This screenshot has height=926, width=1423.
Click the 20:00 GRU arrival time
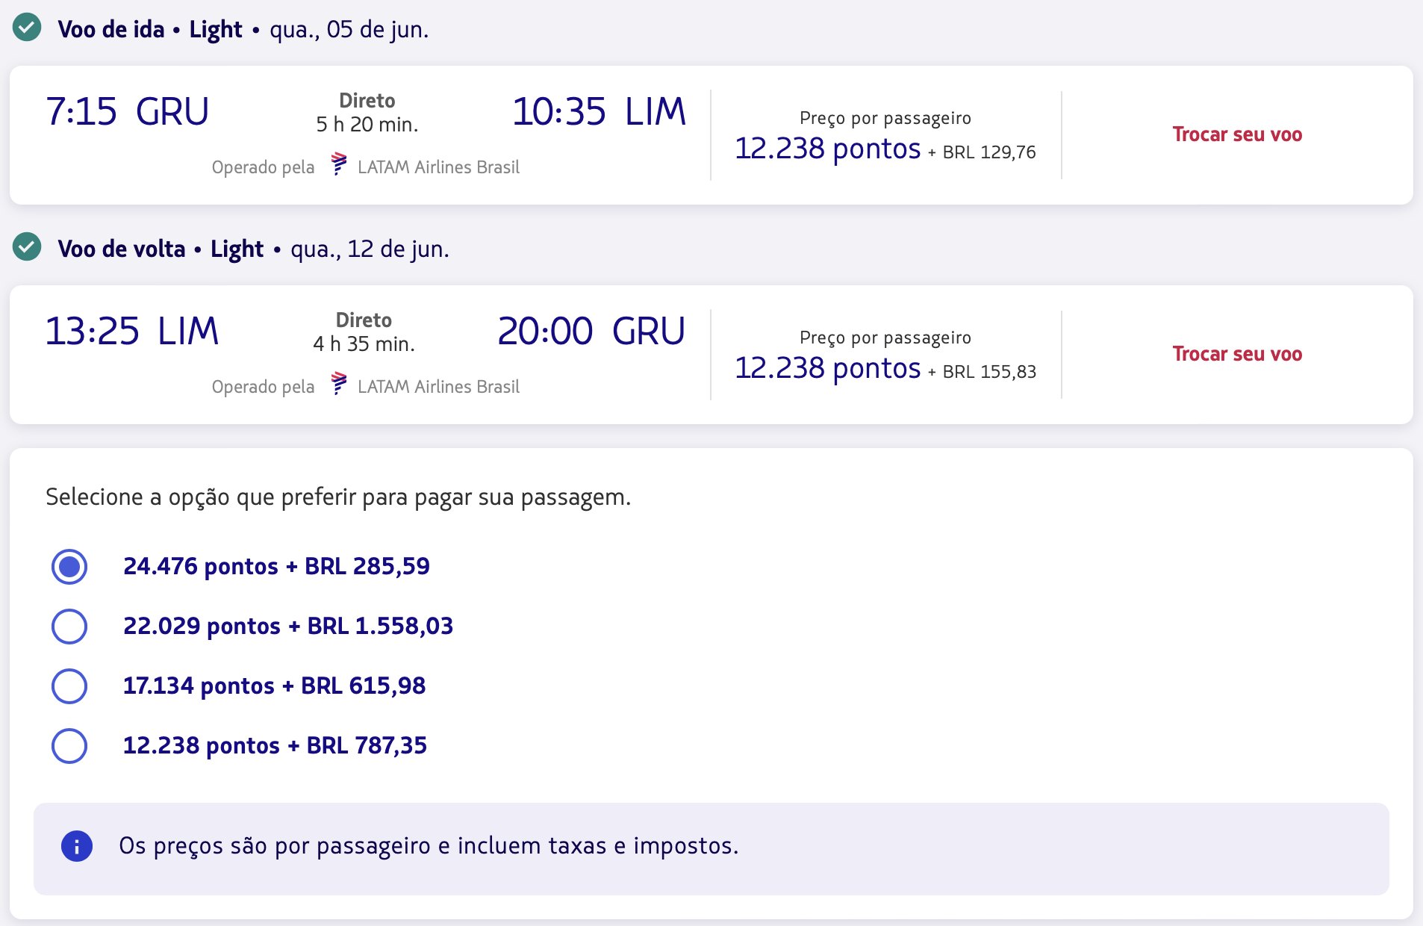(x=591, y=332)
